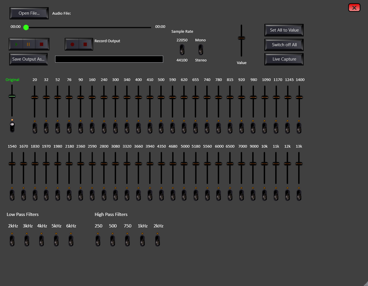
Task: Pause audio playback
Action: 28,45
